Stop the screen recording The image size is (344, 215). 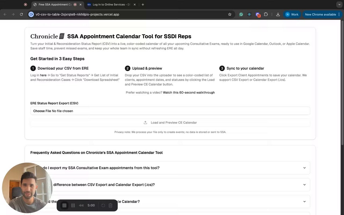(64, 205)
